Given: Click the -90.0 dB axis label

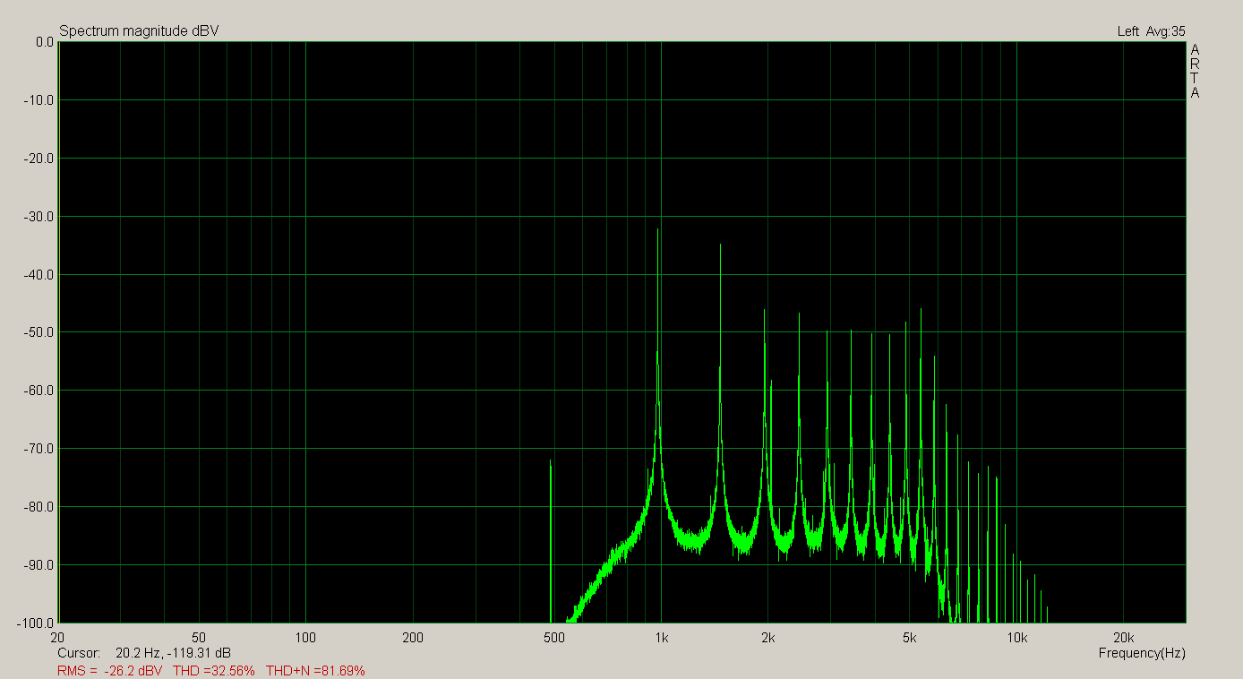Looking at the screenshot, I should [38, 565].
